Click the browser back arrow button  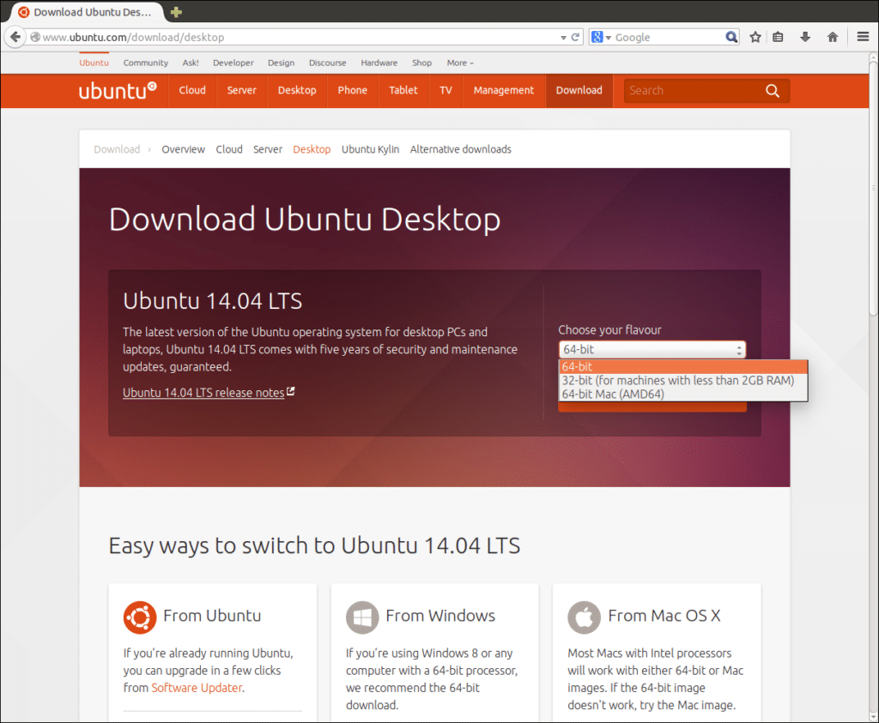(x=15, y=37)
